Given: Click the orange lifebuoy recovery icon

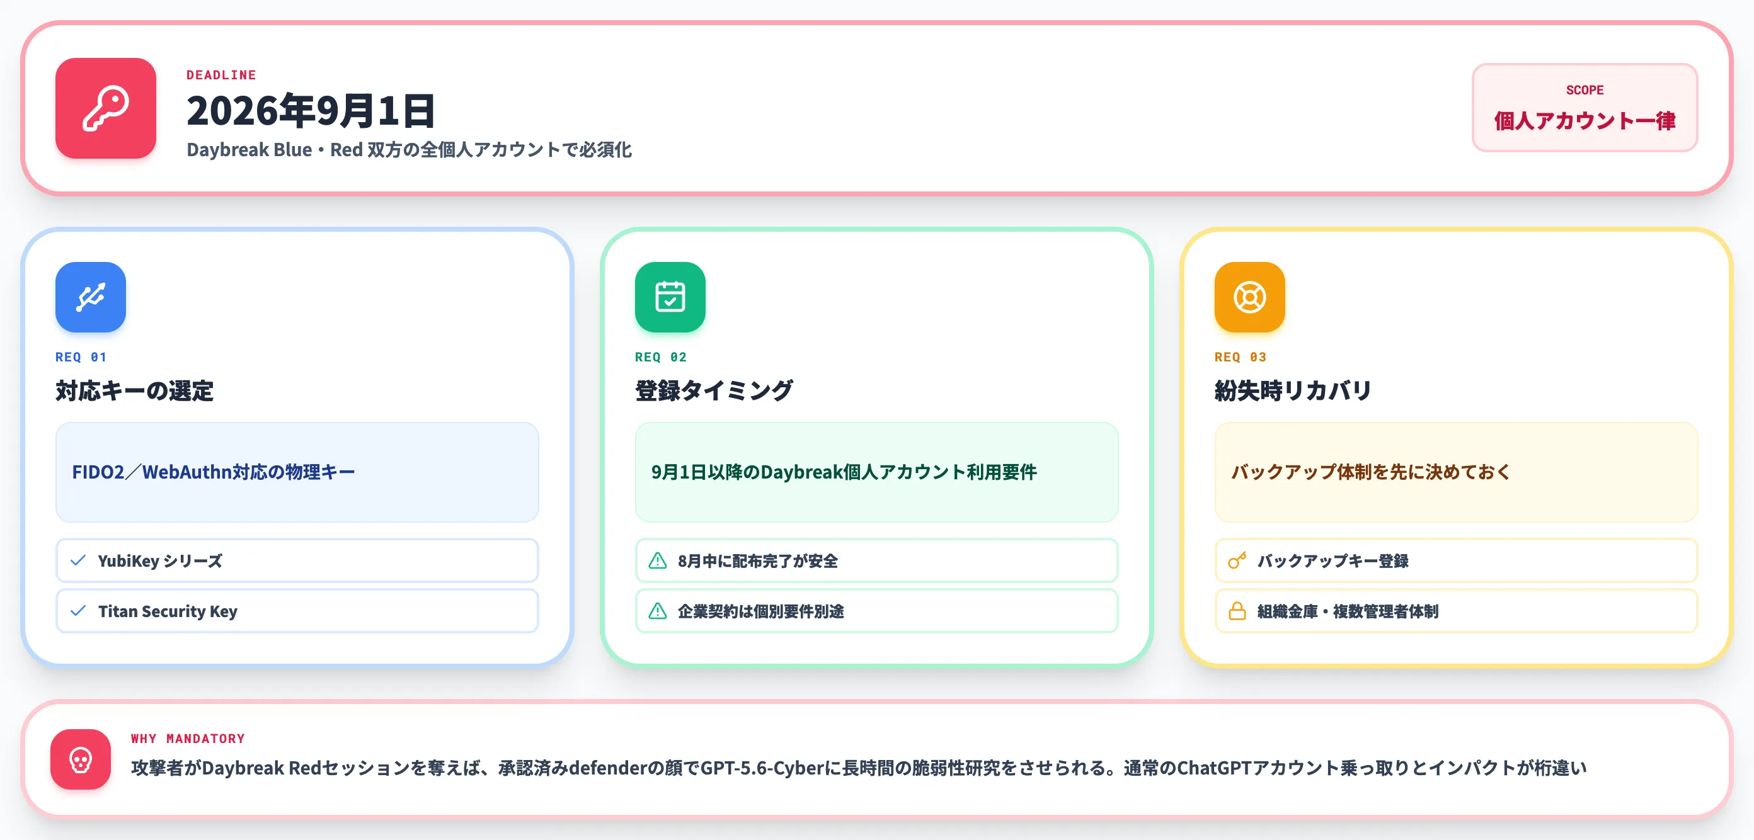Looking at the screenshot, I should coord(1249,297).
